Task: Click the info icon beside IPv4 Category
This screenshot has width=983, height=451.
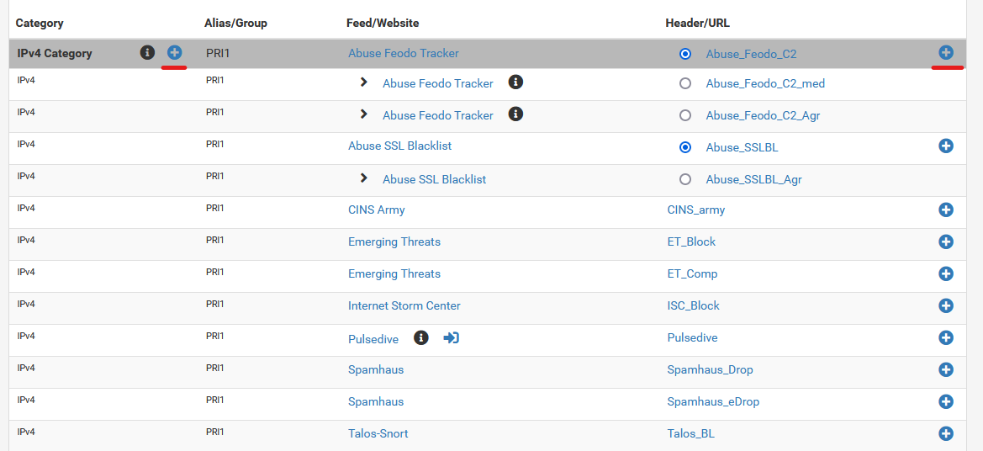Action: tap(147, 53)
